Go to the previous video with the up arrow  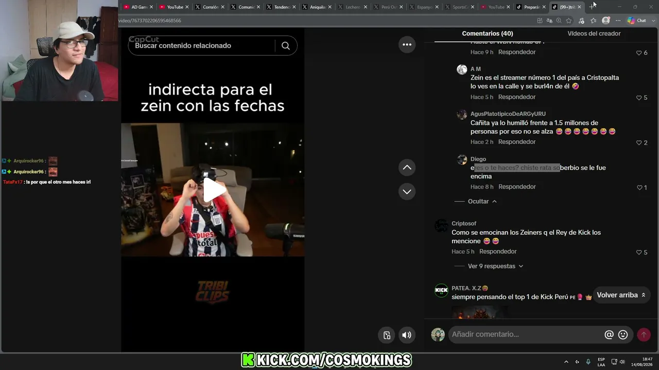pos(407,168)
